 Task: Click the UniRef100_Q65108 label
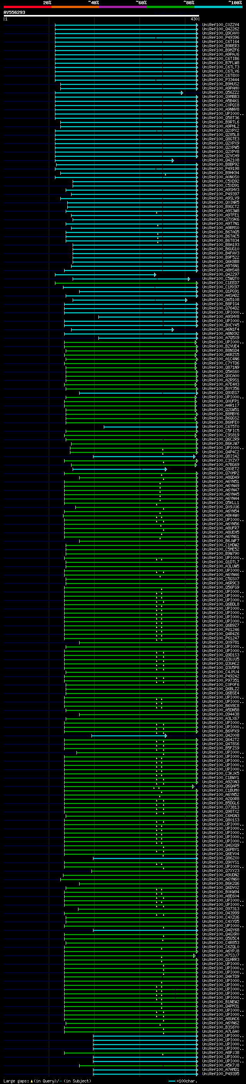tap(220, 300)
